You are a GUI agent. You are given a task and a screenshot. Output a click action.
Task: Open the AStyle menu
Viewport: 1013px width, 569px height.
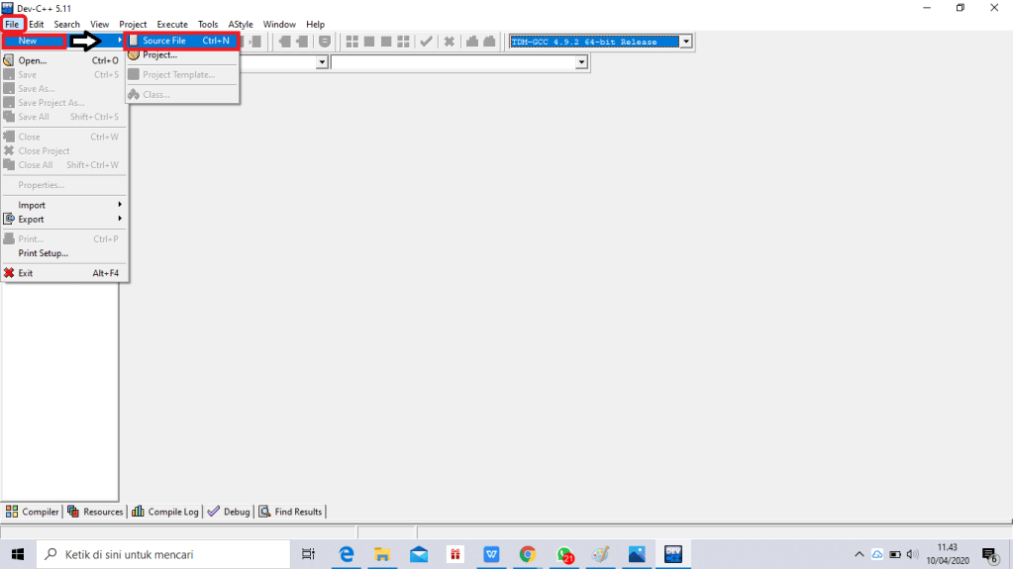click(x=240, y=24)
